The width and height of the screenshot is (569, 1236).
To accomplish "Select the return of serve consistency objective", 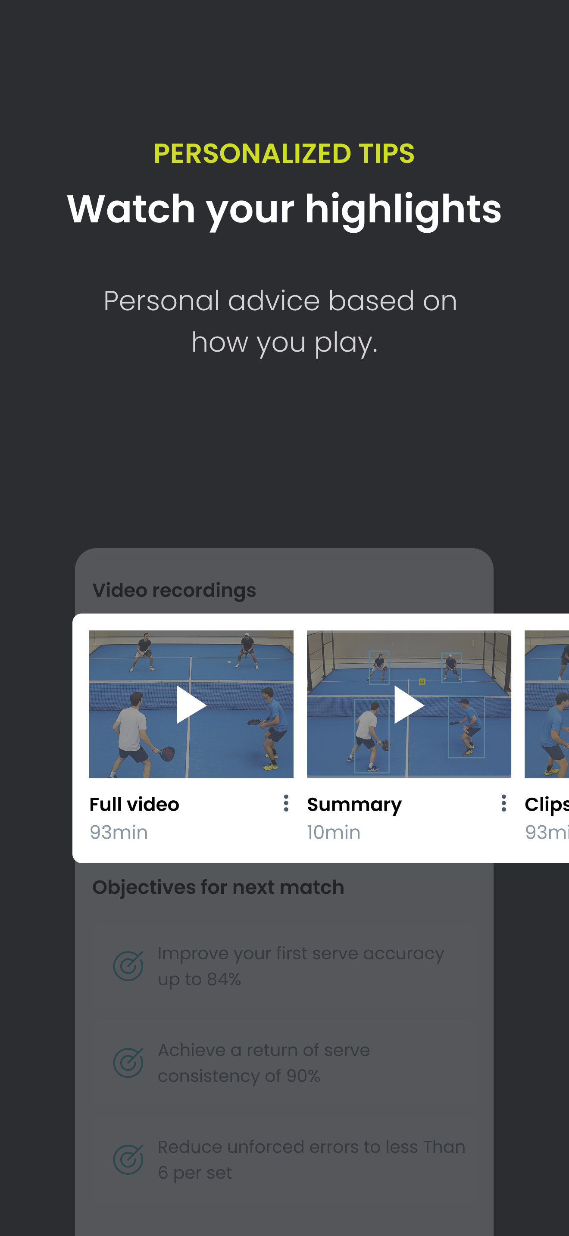I will 264,1063.
